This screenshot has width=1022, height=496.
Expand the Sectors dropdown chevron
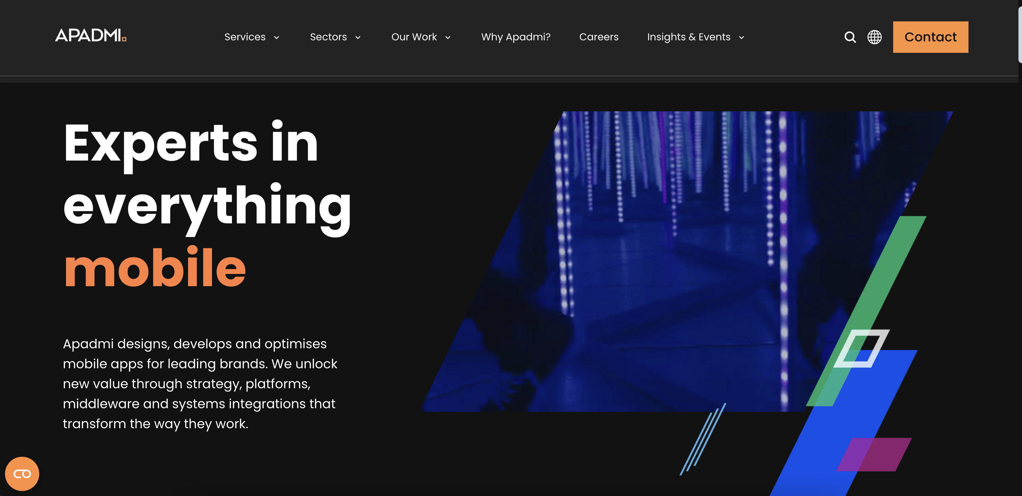[358, 38]
